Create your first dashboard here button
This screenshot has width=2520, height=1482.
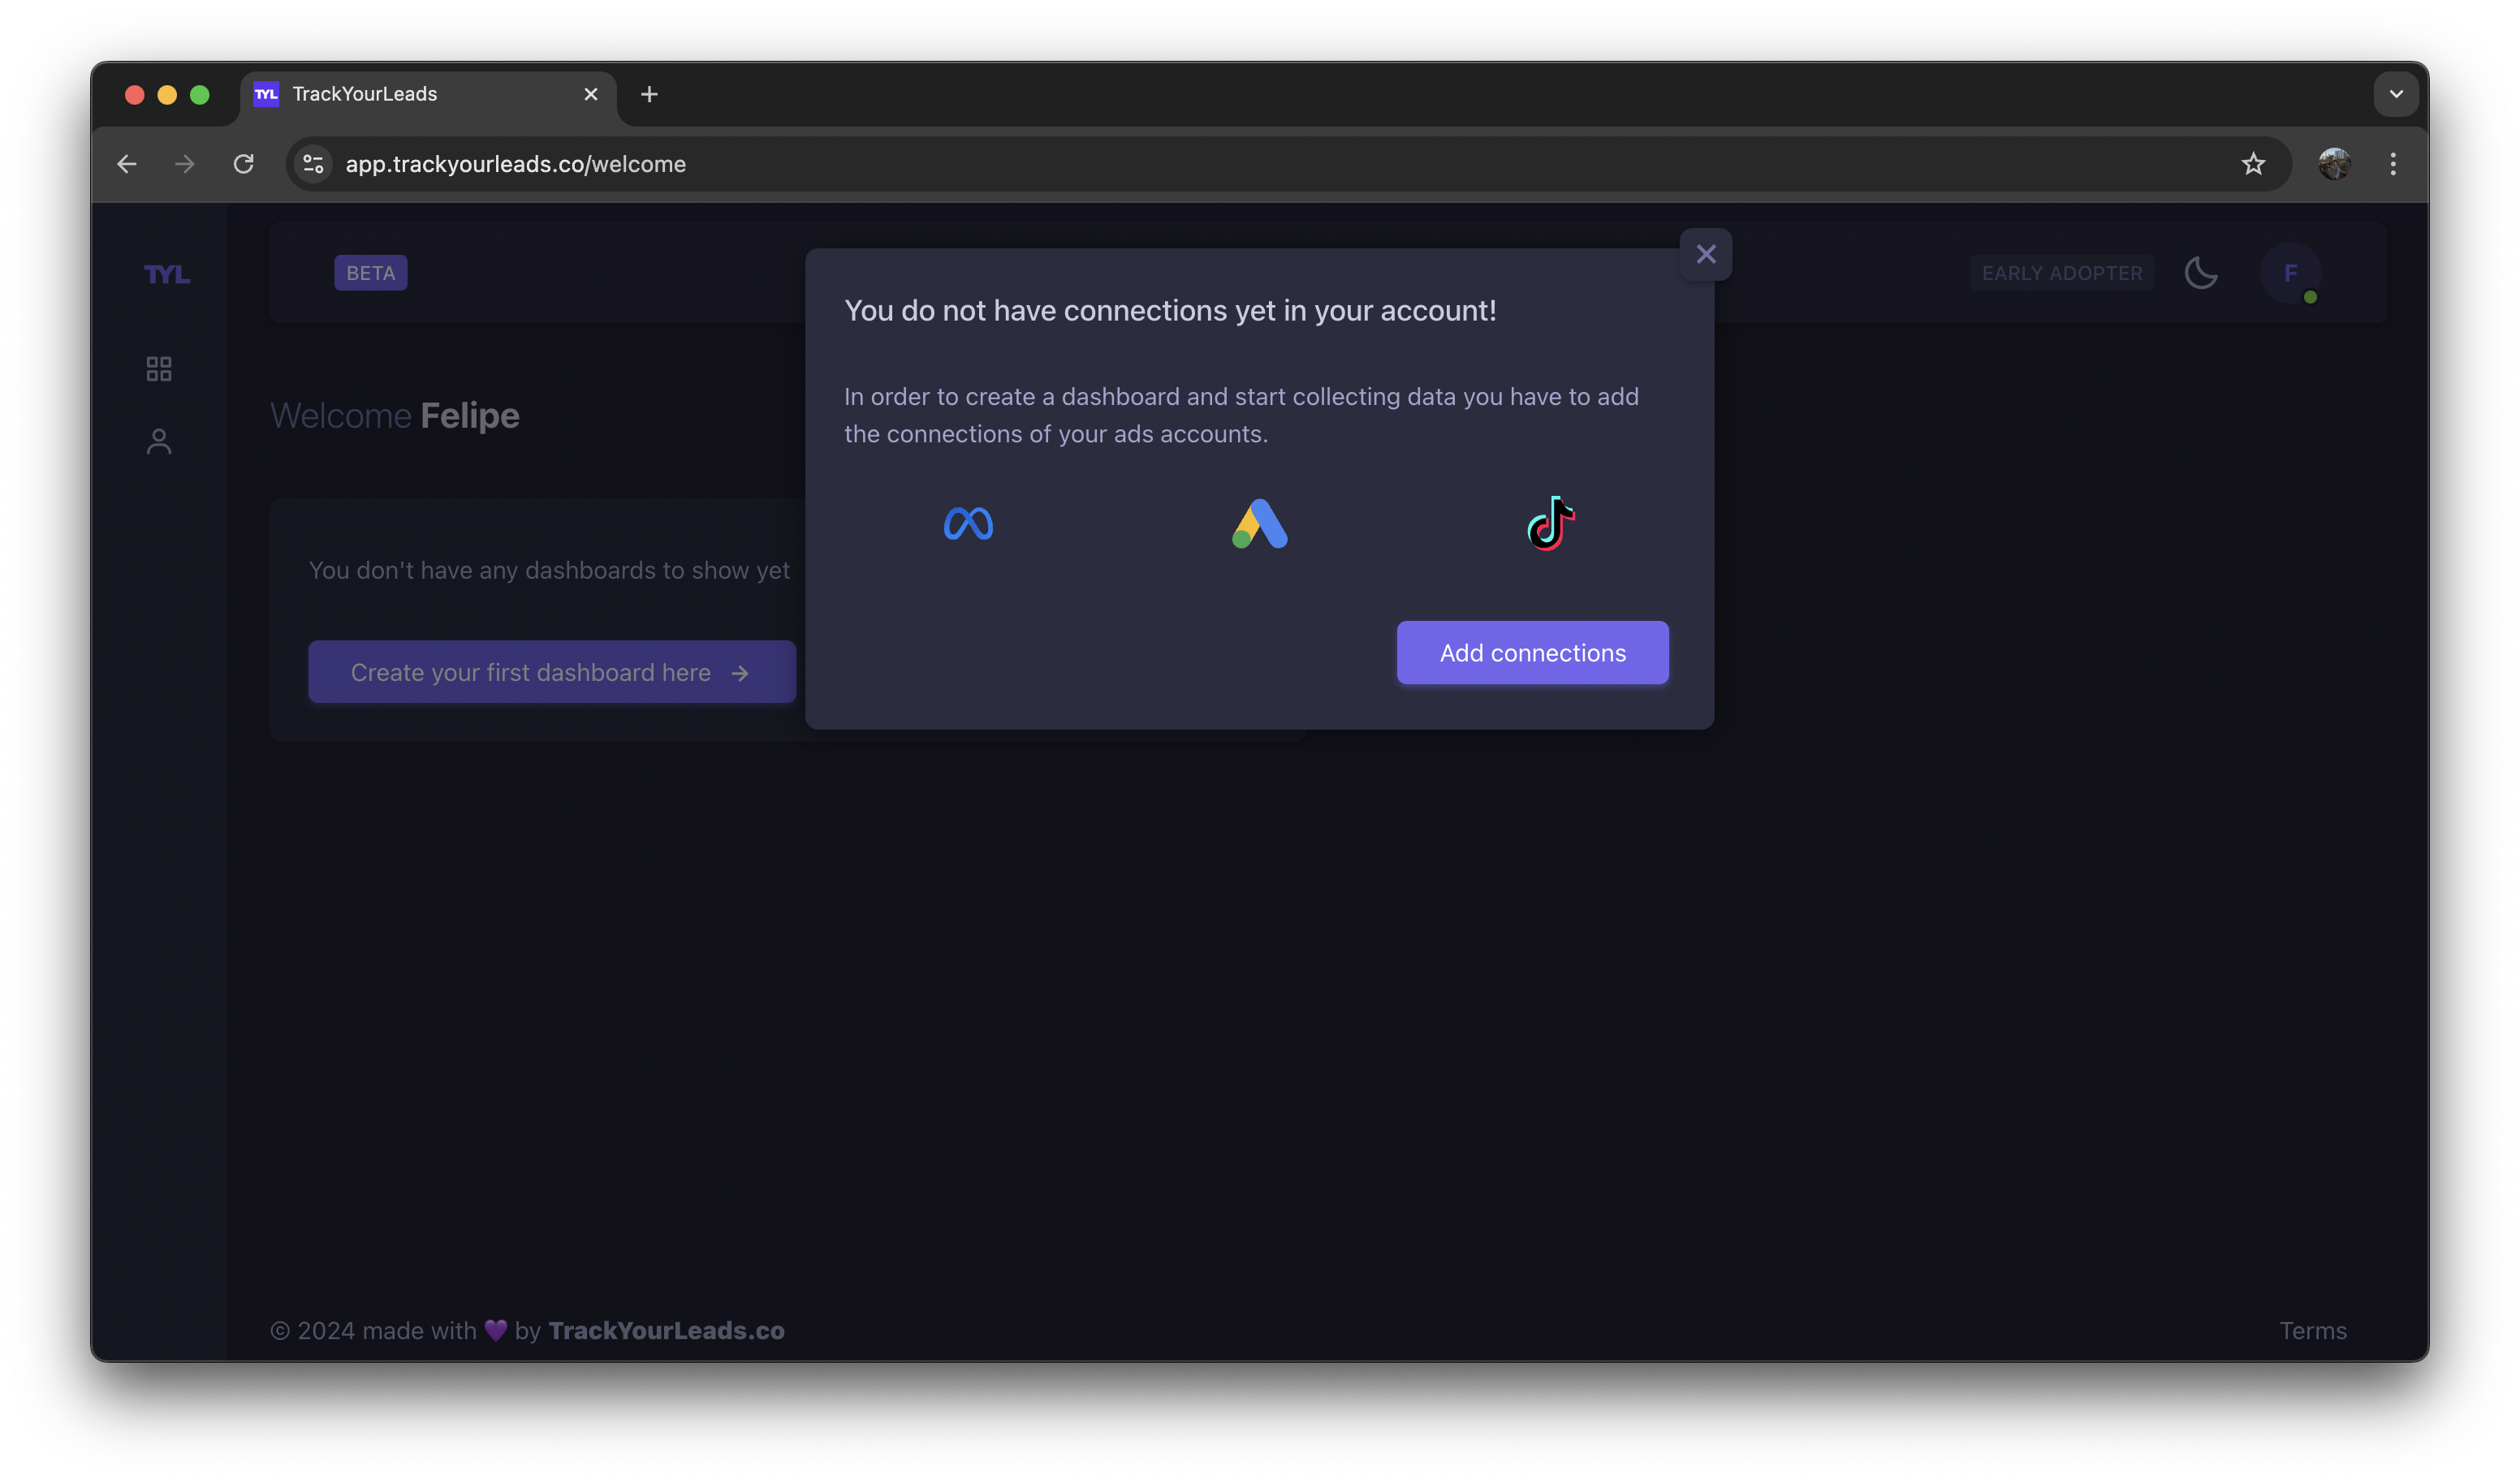(552, 672)
